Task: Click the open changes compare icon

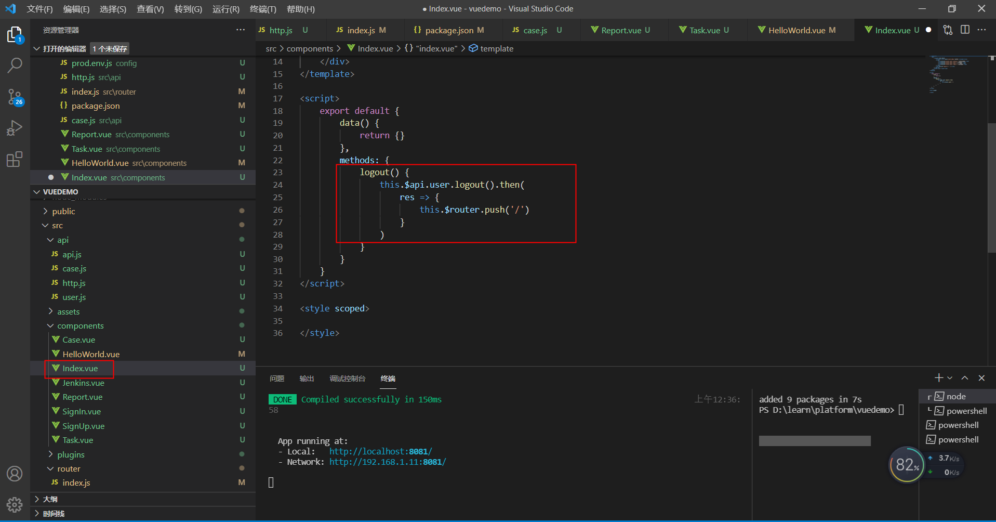Action: 948,30
